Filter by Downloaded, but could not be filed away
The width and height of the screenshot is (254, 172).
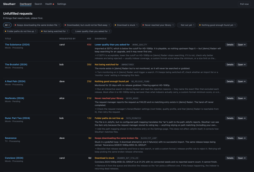click(87, 25)
